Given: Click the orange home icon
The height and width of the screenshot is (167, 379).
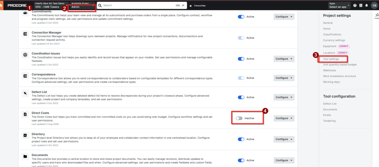Looking at the screenshot, I should [x=1, y=6].
